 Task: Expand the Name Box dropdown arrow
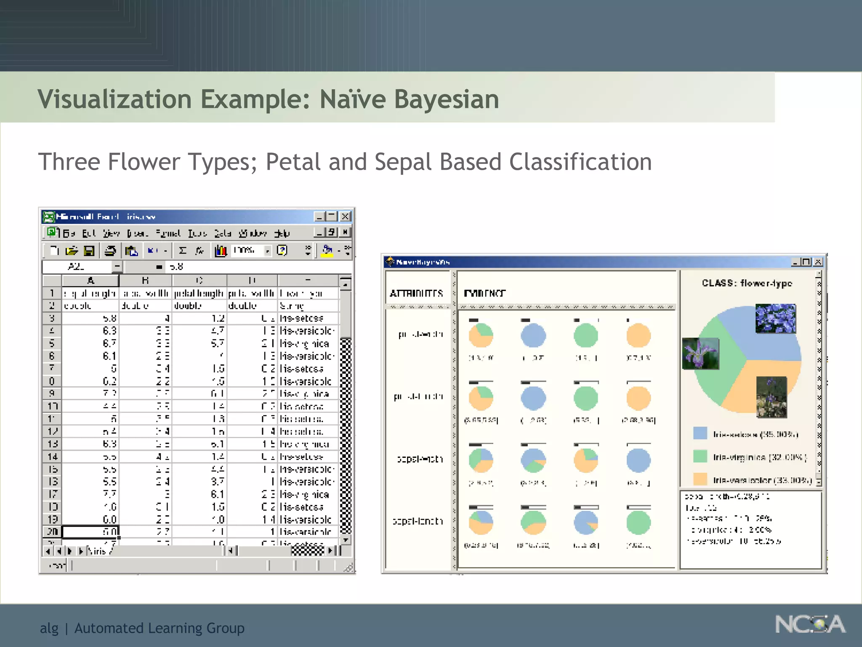point(117,266)
